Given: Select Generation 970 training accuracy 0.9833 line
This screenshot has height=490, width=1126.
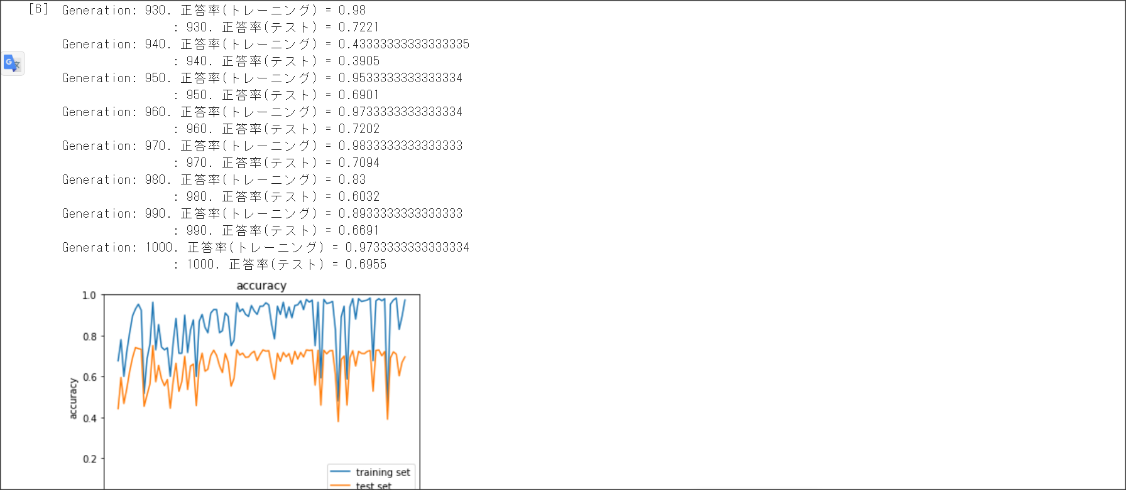Looking at the screenshot, I should 262,146.
